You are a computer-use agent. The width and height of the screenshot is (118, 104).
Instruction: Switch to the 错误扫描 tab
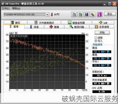pos(77,27)
